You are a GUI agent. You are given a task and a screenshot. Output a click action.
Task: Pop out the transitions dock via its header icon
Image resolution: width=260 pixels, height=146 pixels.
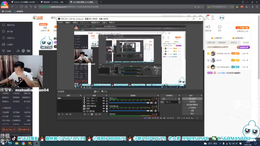[180, 96]
